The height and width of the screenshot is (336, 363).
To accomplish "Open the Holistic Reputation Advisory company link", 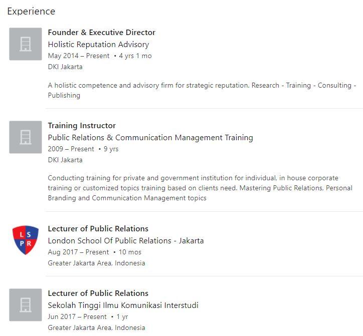I will [98, 45].
